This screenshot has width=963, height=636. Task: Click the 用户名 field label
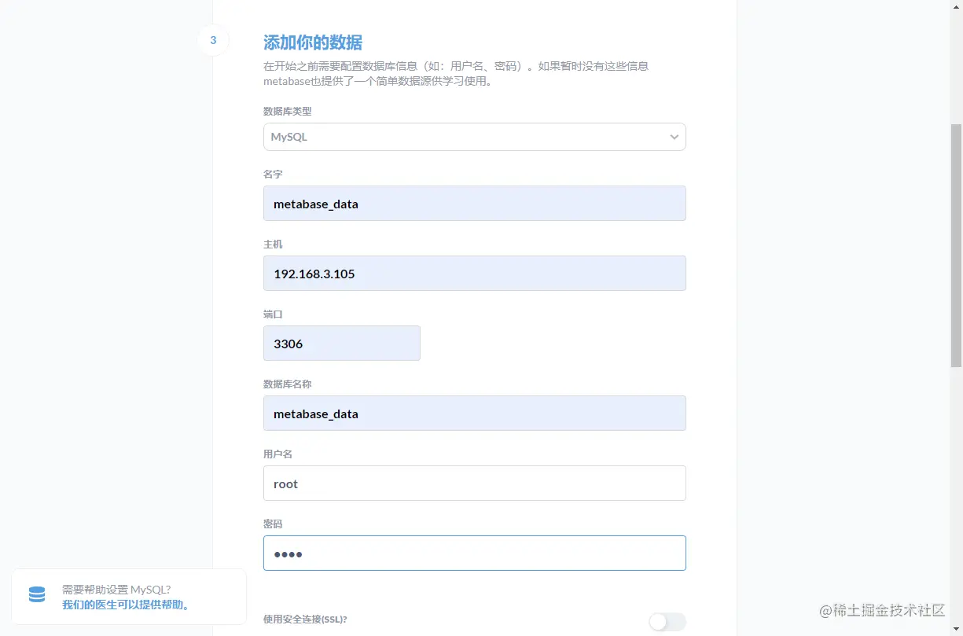pyautogui.click(x=278, y=454)
